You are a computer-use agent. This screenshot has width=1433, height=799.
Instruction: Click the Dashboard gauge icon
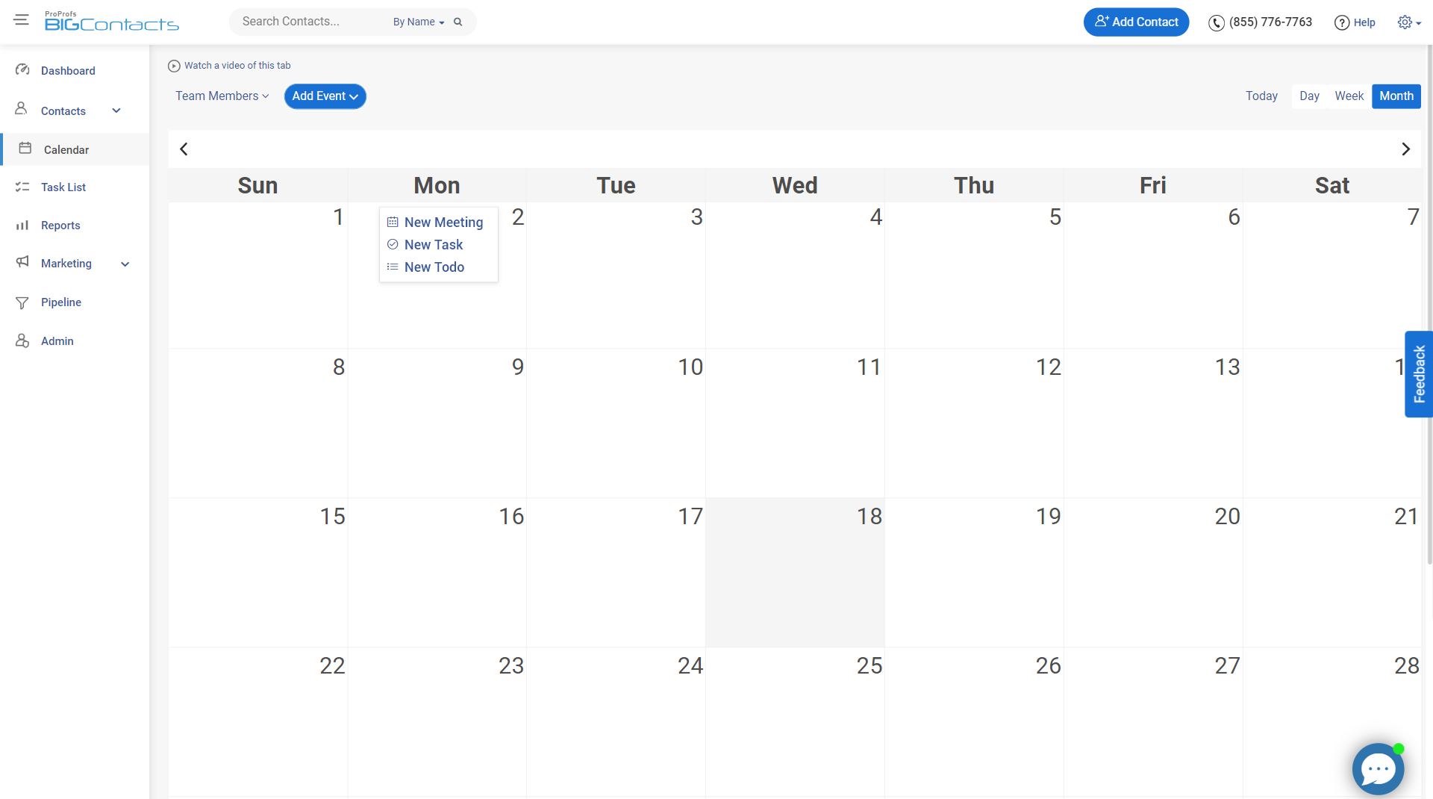(22, 69)
